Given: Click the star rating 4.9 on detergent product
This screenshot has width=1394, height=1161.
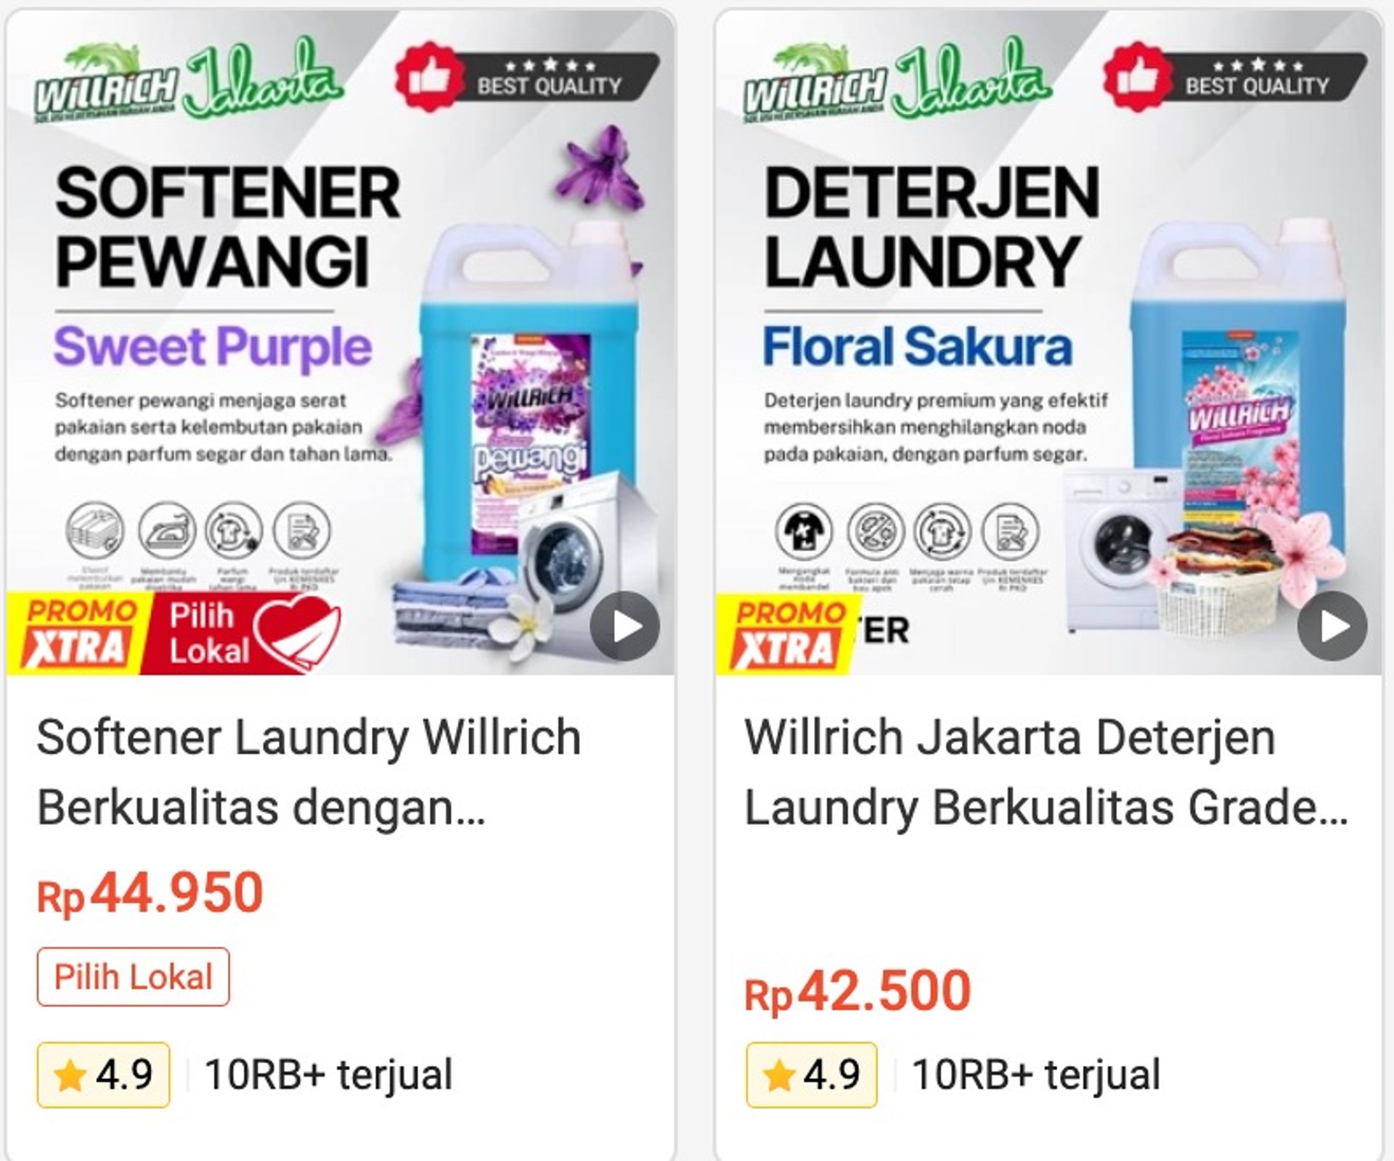Looking at the screenshot, I should [x=812, y=1075].
